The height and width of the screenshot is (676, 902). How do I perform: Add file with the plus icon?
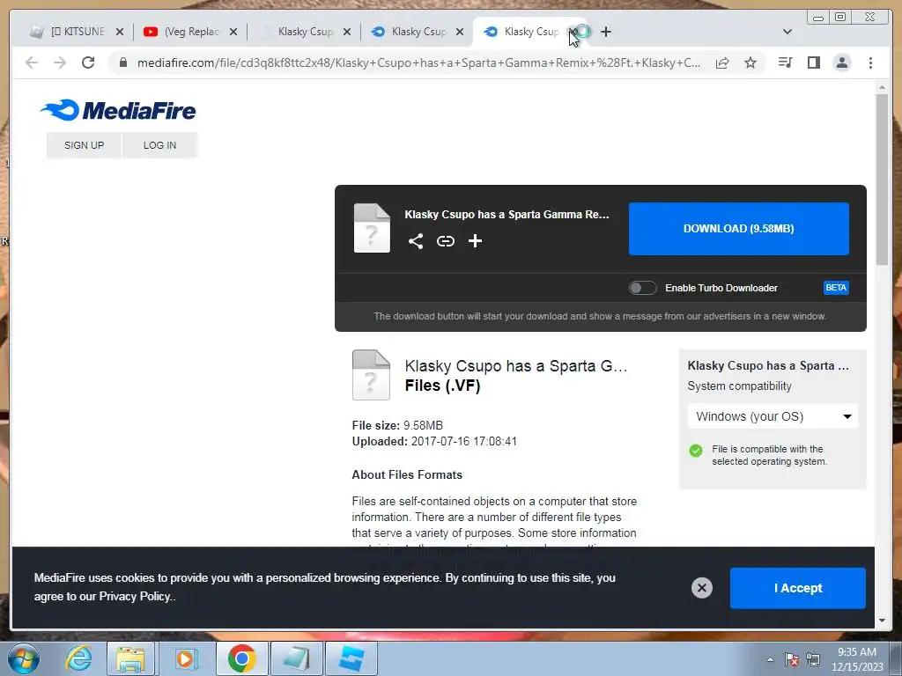[x=475, y=241]
